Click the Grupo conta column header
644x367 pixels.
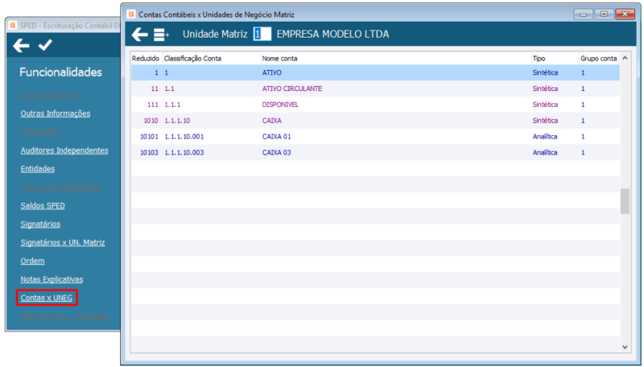[599, 59]
